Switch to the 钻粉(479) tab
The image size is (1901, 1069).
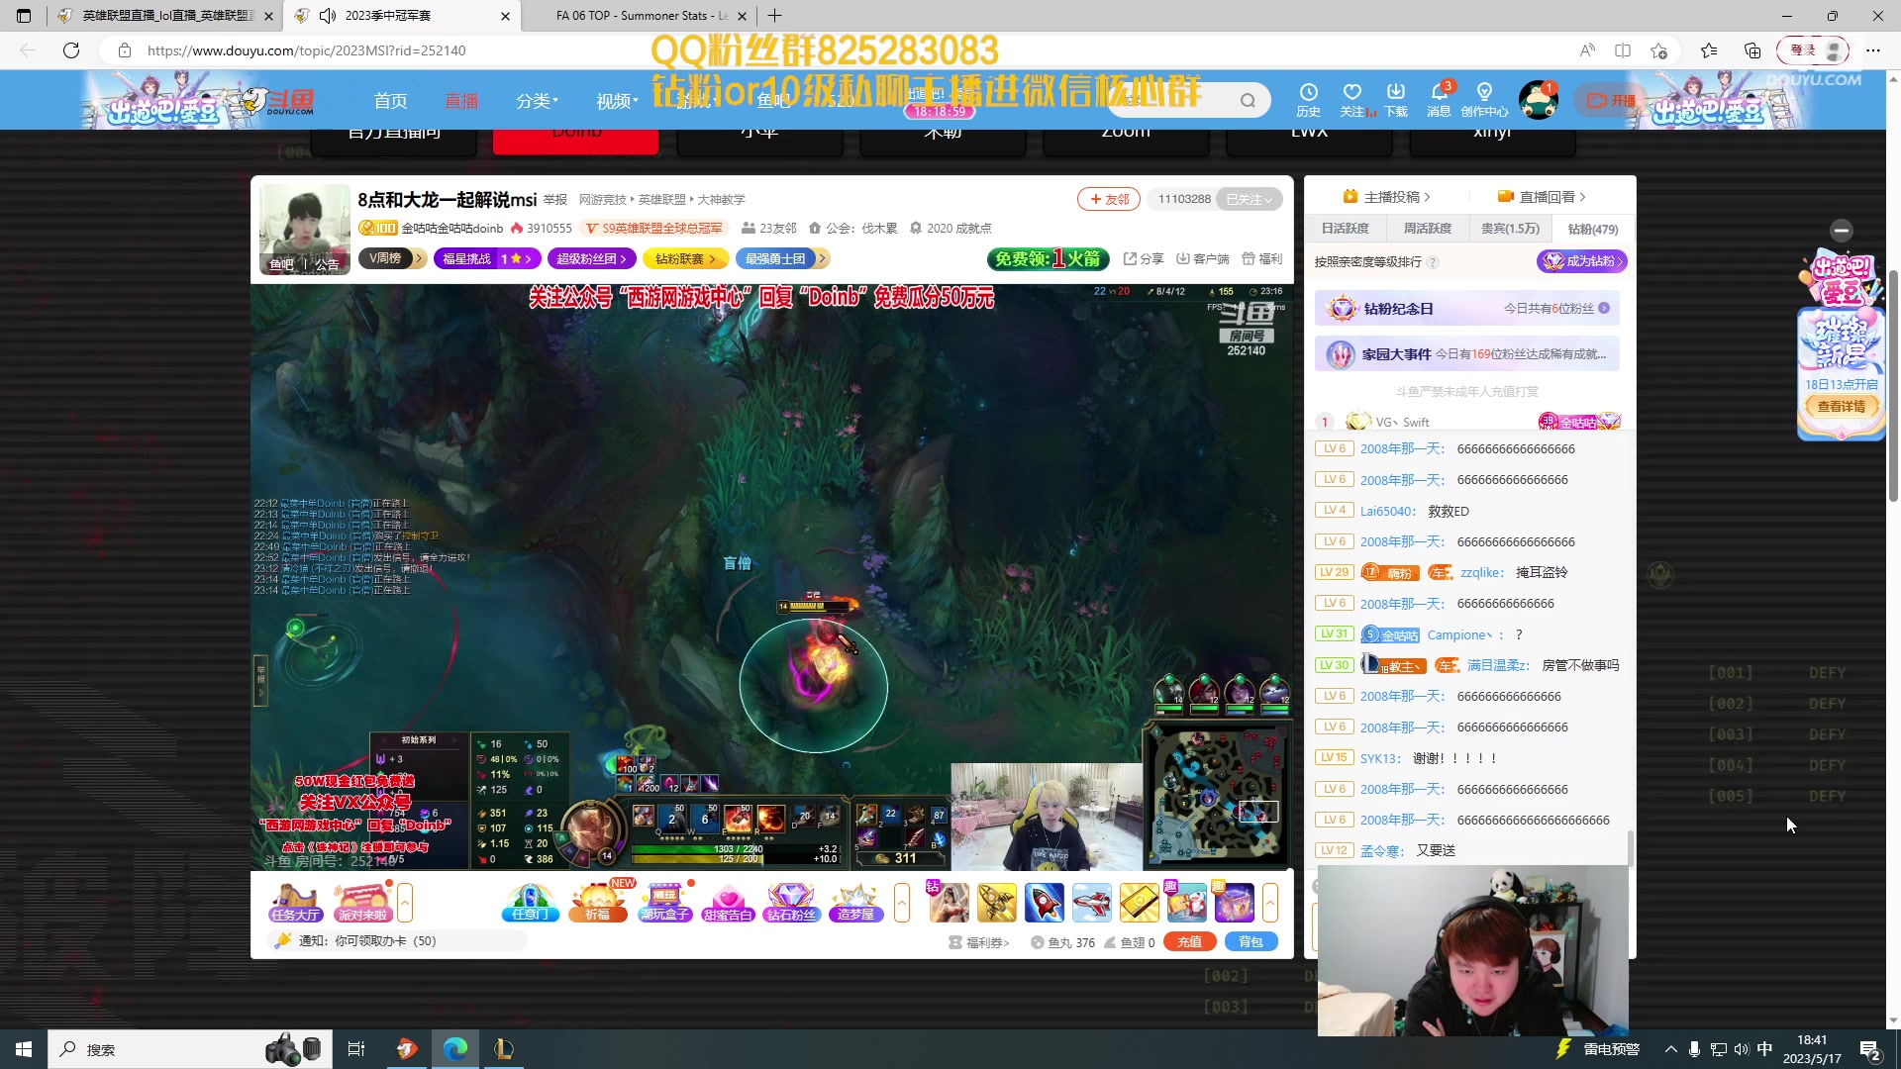click(1593, 229)
